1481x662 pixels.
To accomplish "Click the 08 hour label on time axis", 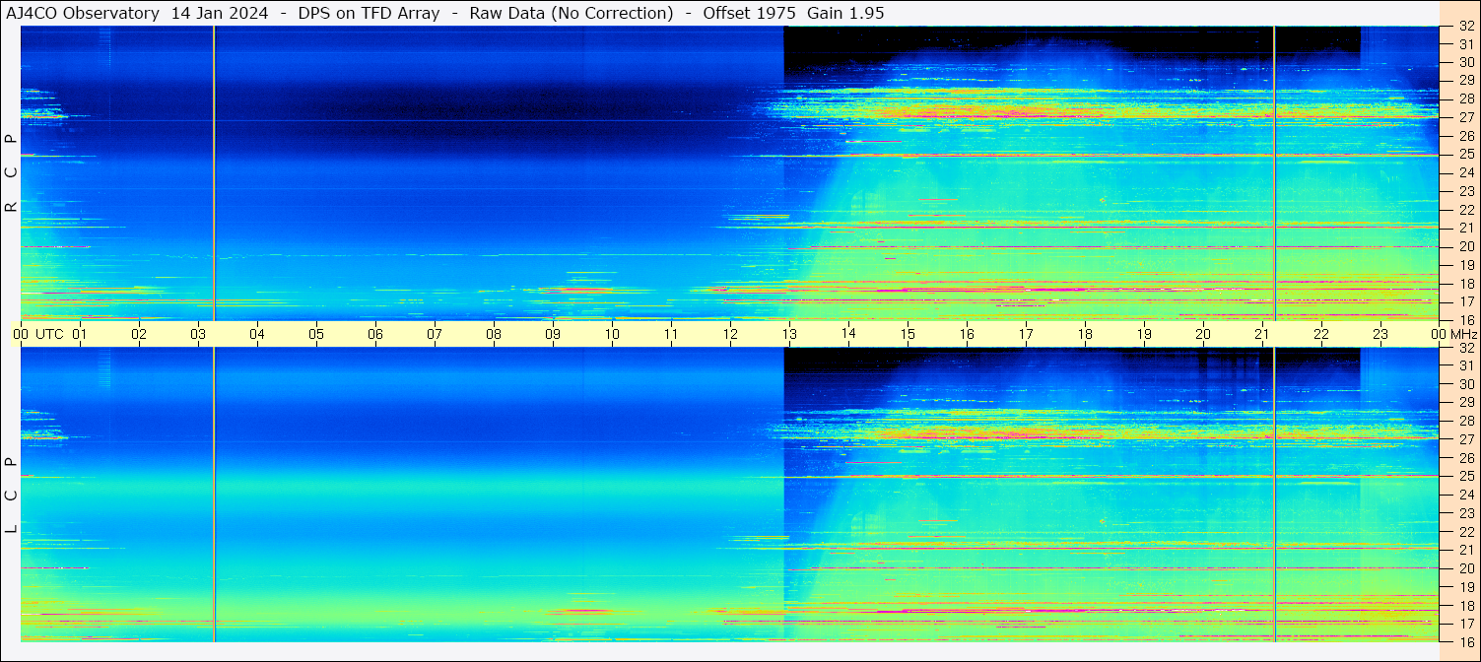I will (494, 334).
